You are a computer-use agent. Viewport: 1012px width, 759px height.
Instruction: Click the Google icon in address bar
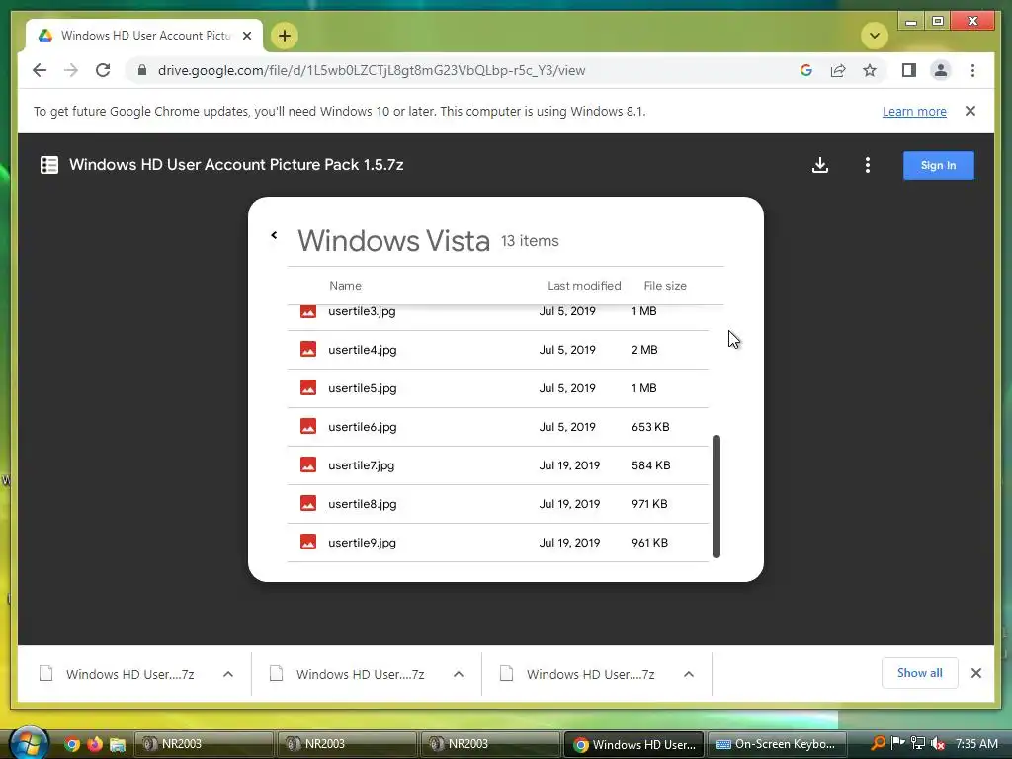coord(806,70)
